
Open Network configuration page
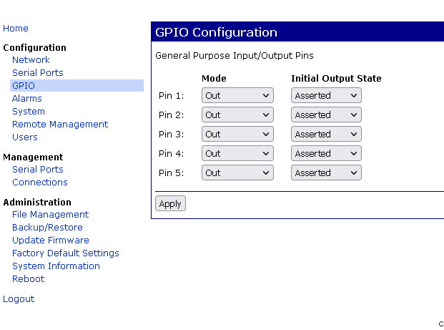click(31, 60)
